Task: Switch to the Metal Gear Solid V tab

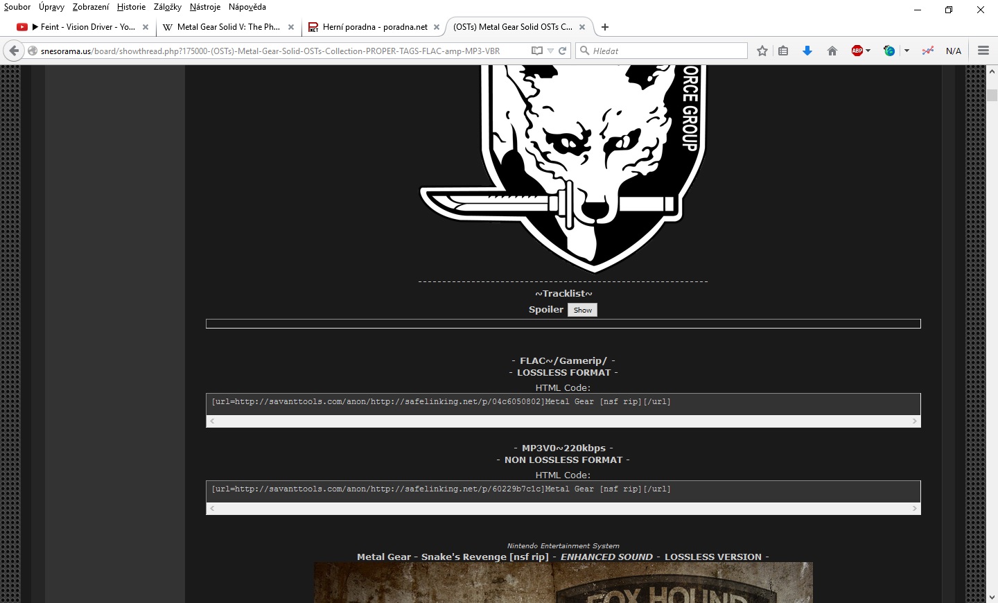Action: (228, 27)
